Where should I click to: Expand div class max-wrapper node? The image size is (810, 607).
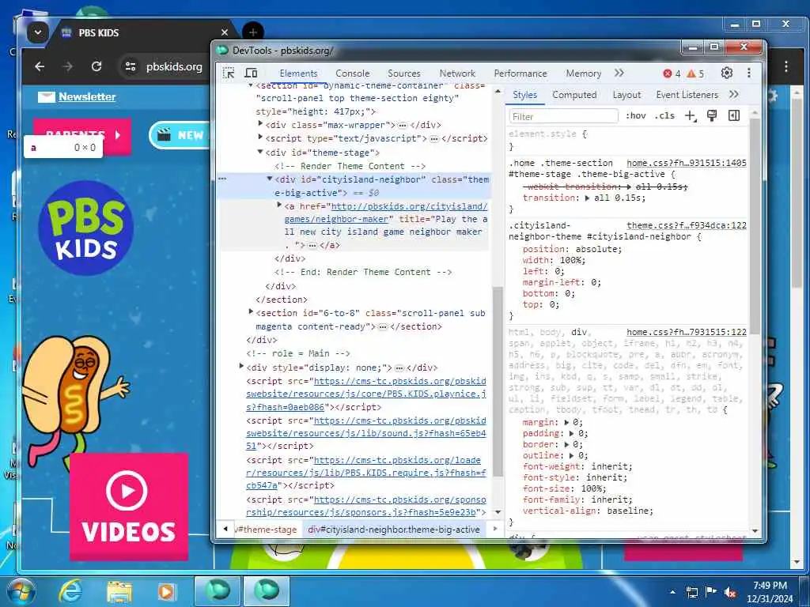[x=260, y=124]
